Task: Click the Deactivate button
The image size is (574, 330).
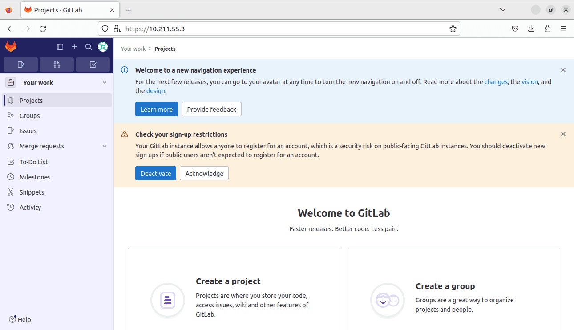Action: click(x=156, y=173)
